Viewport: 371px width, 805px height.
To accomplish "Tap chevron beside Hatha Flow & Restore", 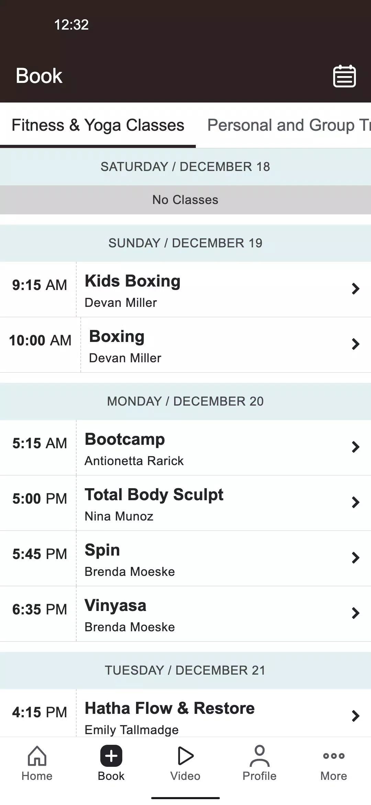I will (356, 716).
